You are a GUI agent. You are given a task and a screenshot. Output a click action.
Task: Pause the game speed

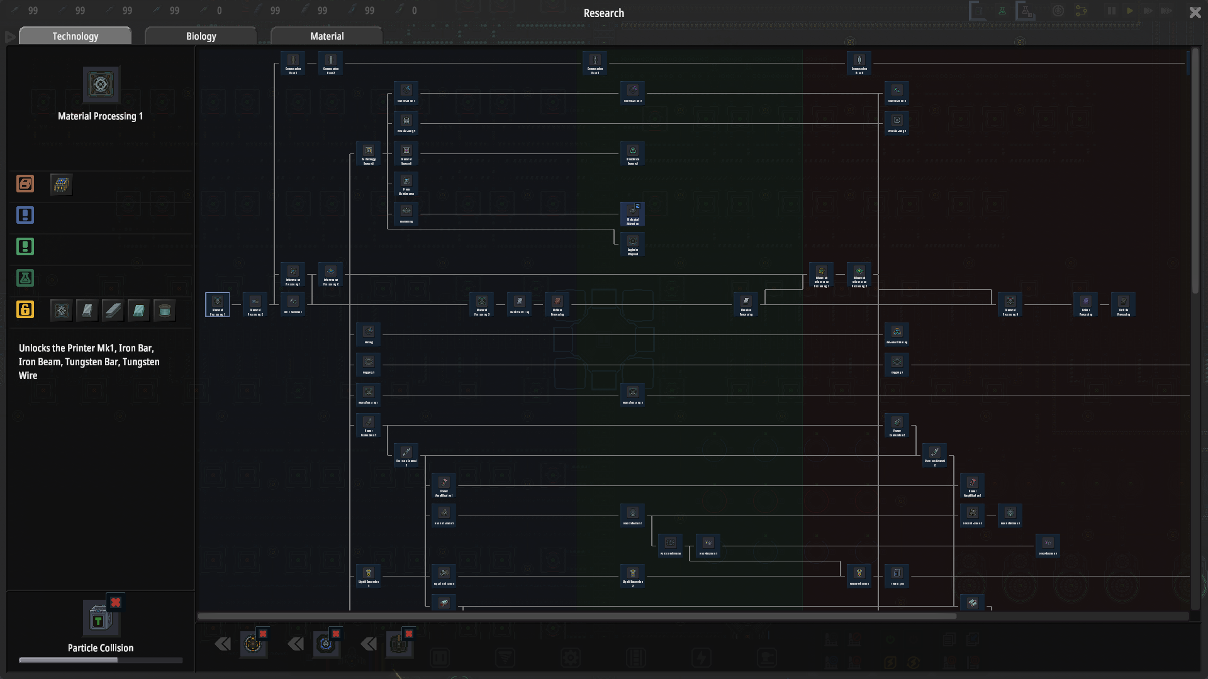click(1111, 11)
